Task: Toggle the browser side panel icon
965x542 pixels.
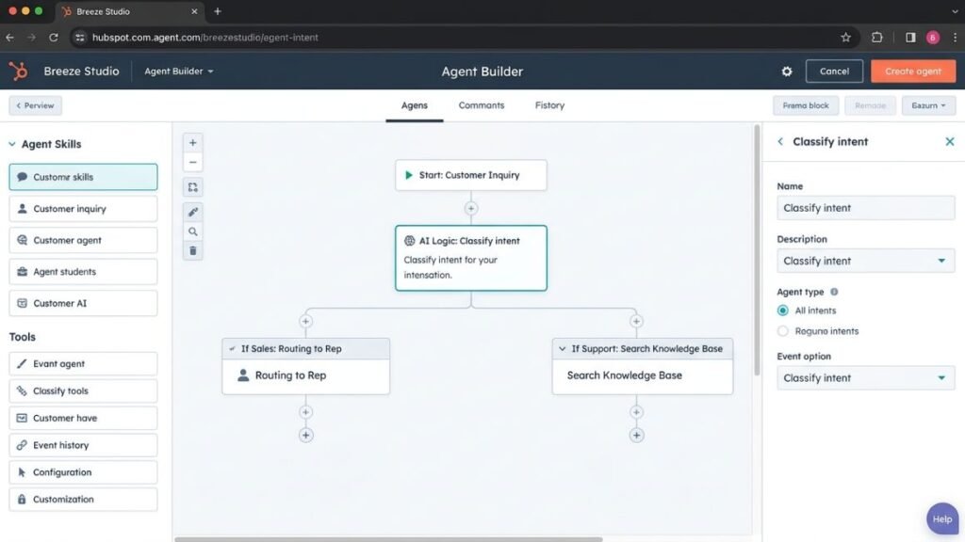Action: click(x=910, y=38)
